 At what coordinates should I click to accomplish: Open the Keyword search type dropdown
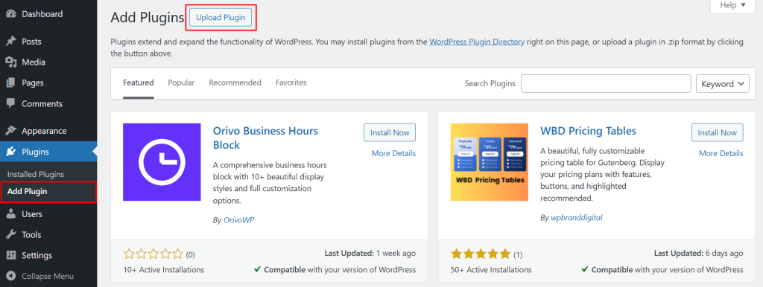(x=723, y=83)
